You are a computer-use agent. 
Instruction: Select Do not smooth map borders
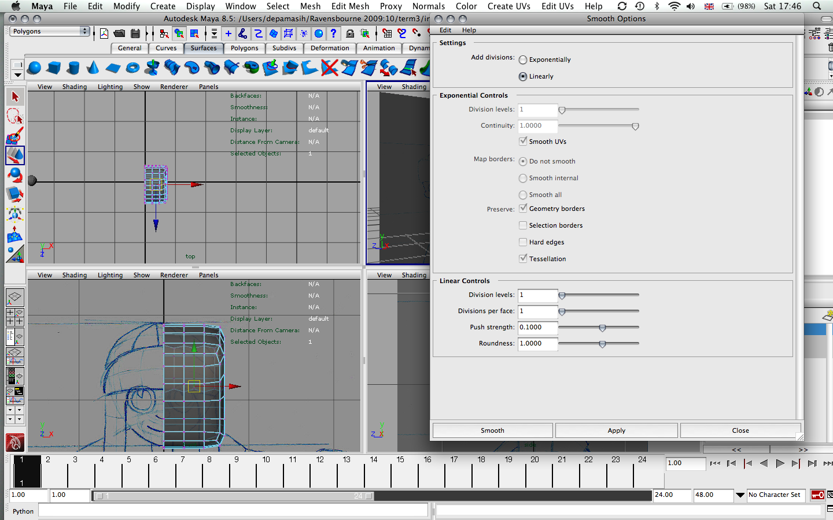(523, 161)
